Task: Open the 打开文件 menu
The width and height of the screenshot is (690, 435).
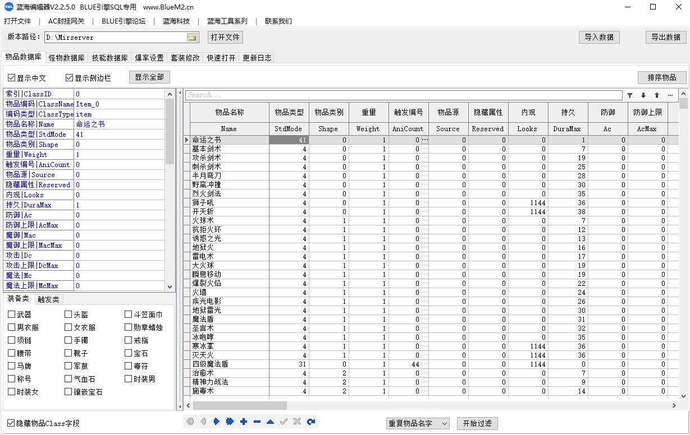Action: 17,21
